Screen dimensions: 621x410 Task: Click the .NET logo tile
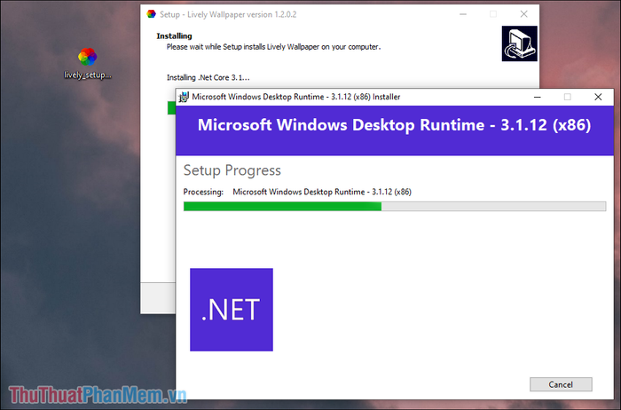[232, 310]
